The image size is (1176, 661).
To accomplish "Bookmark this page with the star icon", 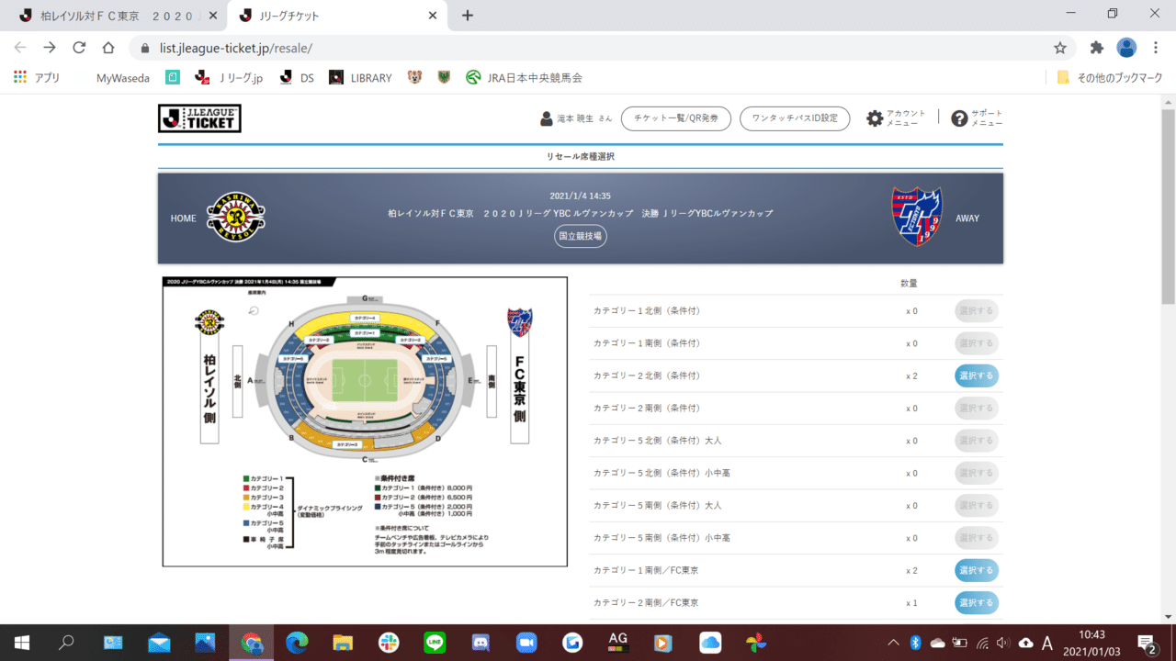I will tap(1059, 47).
